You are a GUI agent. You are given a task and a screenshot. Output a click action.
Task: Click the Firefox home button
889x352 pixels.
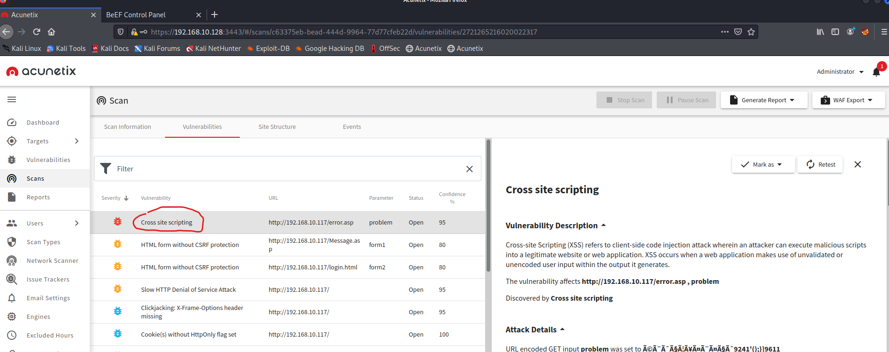click(51, 32)
